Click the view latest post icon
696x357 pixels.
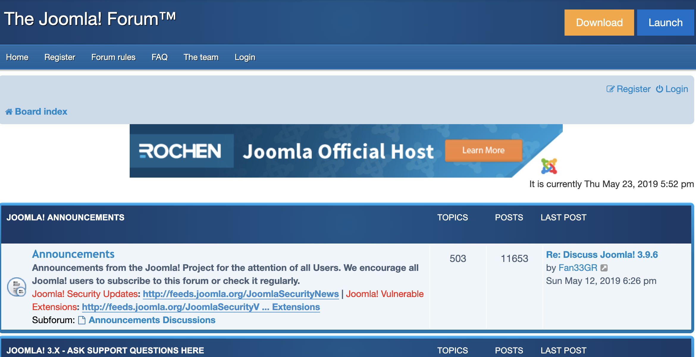click(x=604, y=268)
